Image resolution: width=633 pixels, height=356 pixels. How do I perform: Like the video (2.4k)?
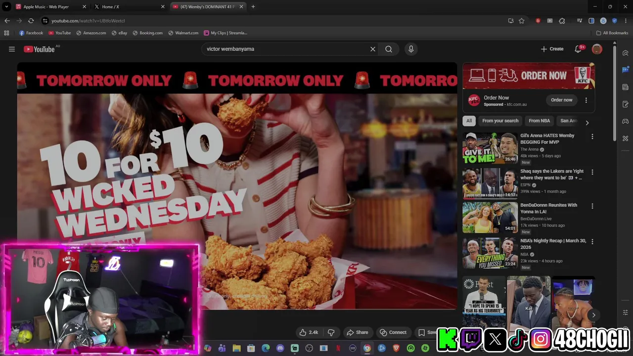309,332
